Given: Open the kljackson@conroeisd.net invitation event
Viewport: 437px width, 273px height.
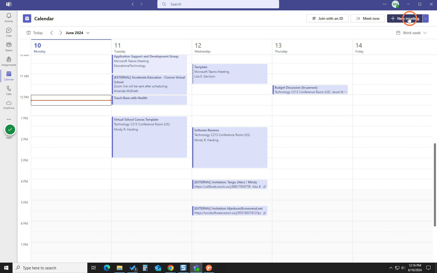Looking at the screenshot, I should pyautogui.click(x=230, y=211).
